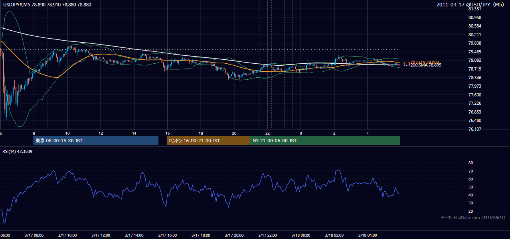The width and height of the screenshot is (510, 239).
Task: Click price axis value 76.853
Action: point(474,112)
